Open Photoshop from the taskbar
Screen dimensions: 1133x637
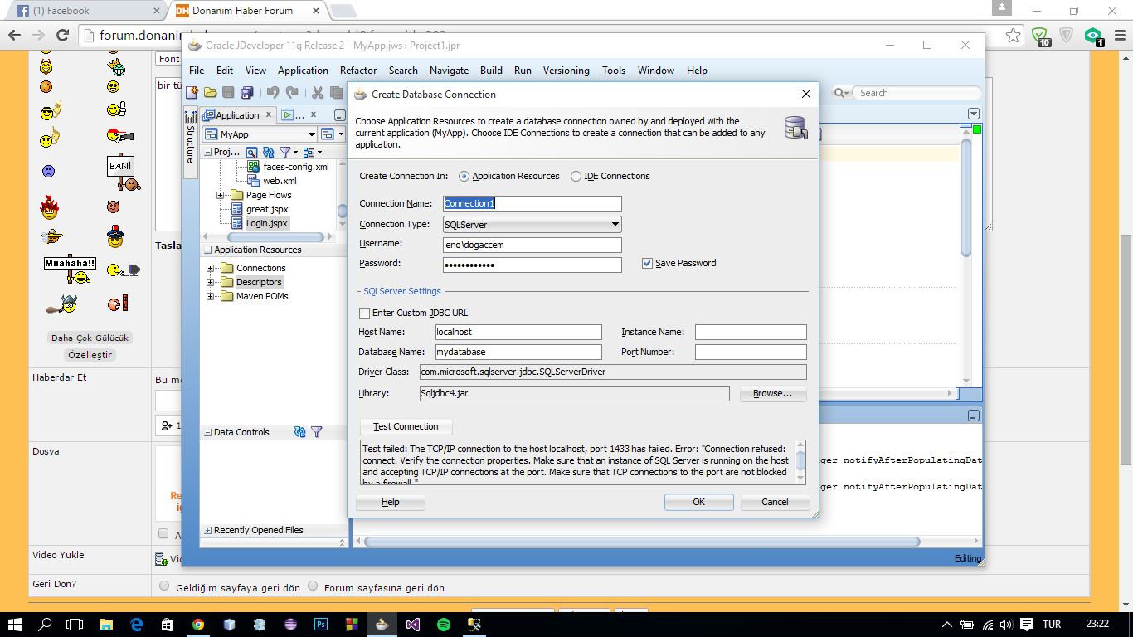pos(320,624)
